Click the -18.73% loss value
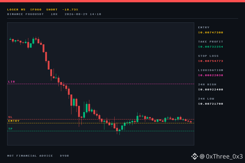The height and width of the screenshot is (163, 245). pyautogui.click(x=70, y=10)
